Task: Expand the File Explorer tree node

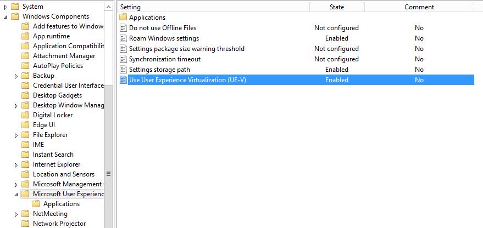Action: coord(16,135)
